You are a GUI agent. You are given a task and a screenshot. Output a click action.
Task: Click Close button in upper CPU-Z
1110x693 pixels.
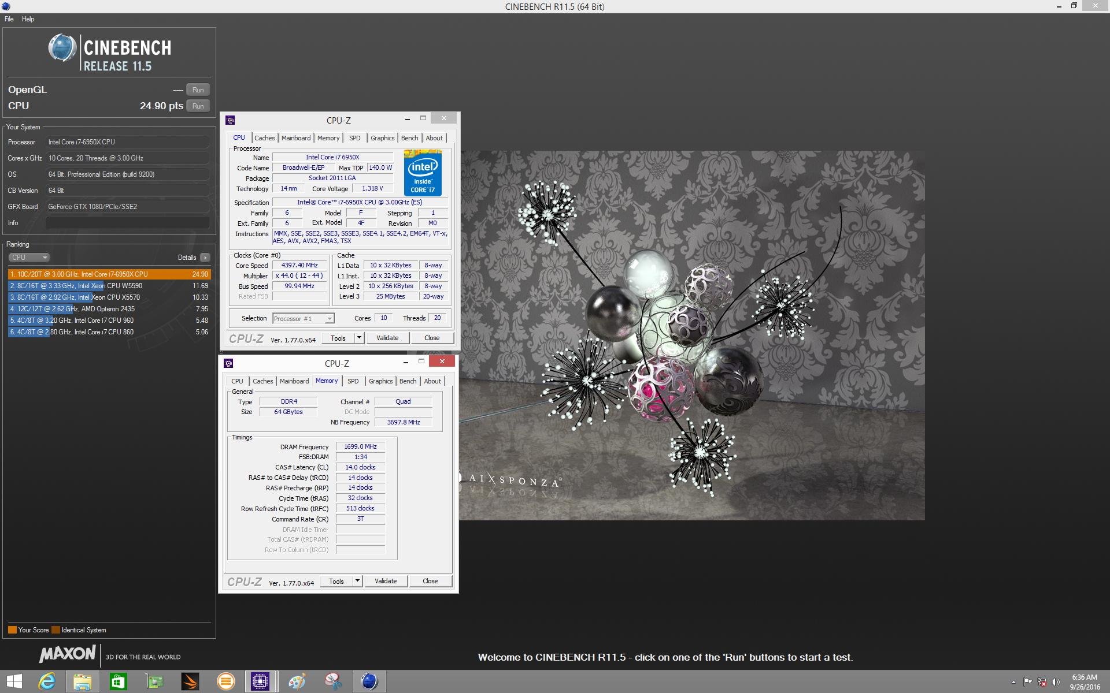pos(432,338)
